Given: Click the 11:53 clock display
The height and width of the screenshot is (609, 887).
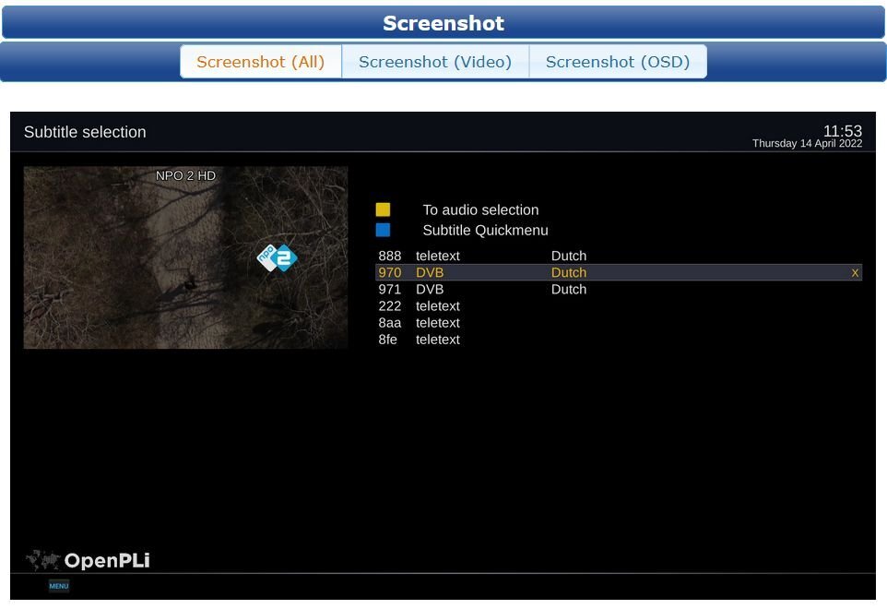Looking at the screenshot, I should pos(842,131).
